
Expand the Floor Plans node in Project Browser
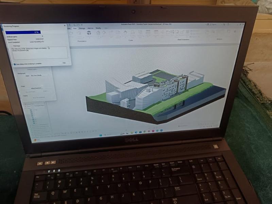(x=25, y=108)
